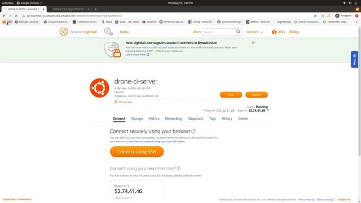Switch to the Networking tab
This screenshot has width=361, height=203.
[x=174, y=118]
